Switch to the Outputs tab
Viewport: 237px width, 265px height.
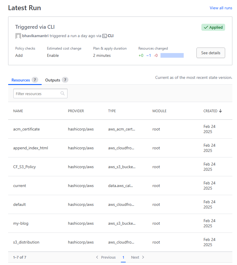[53, 80]
